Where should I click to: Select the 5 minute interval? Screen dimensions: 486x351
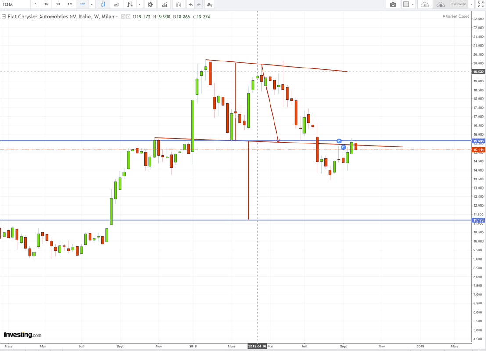(35, 4)
